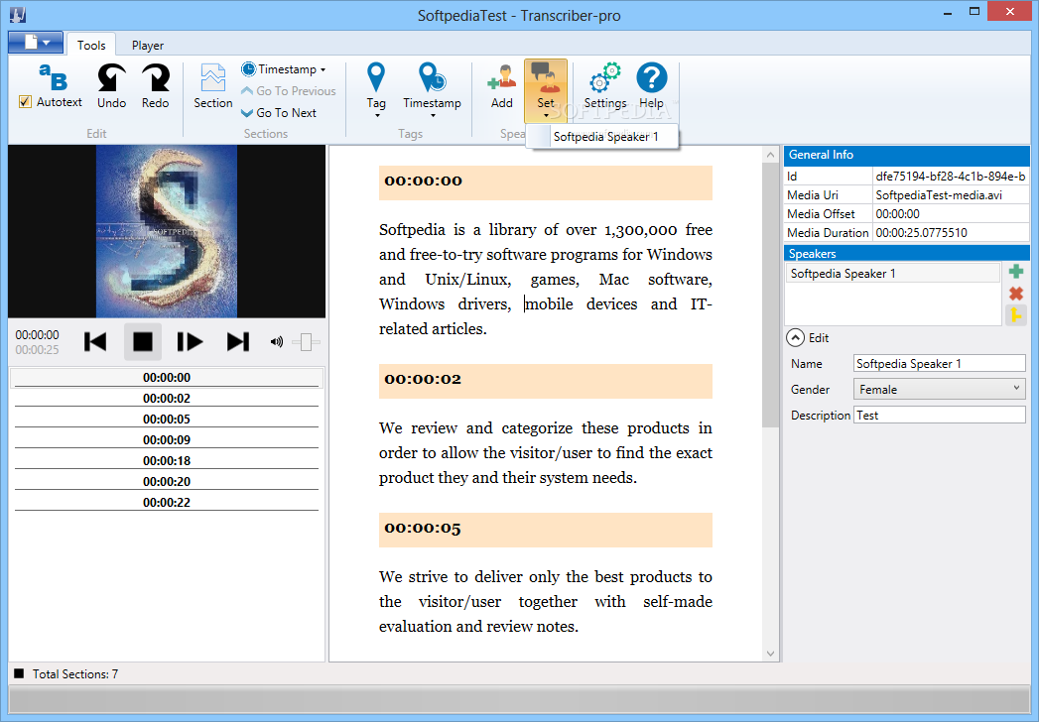Image resolution: width=1039 pixels, height=722 pixels.
Task: Click the 00:00:02 transcript heading
Action: tap(546, 381)
